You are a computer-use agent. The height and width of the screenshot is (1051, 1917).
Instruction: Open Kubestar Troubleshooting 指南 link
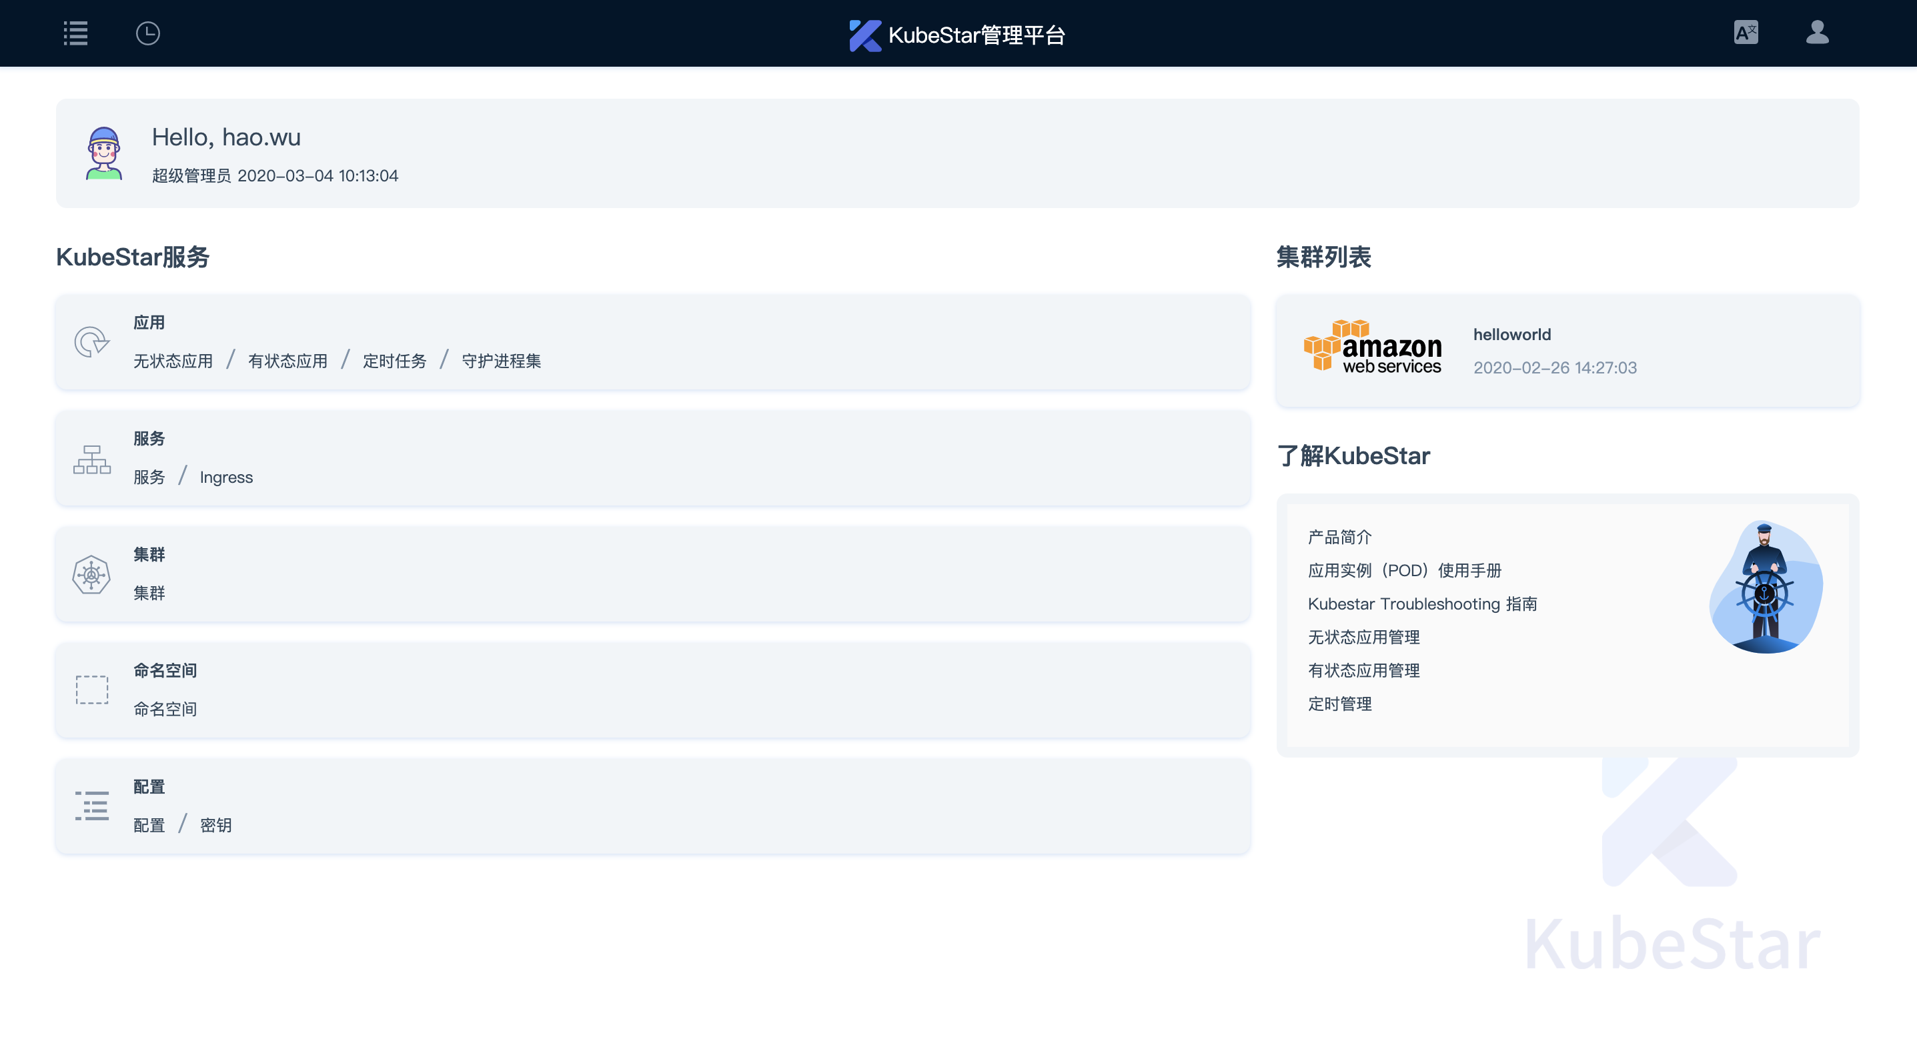click(1422, 604)
